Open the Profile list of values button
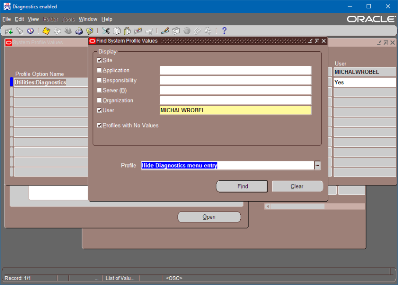Image resolution: width=398 pixels, height=285 pixels. 317,165
